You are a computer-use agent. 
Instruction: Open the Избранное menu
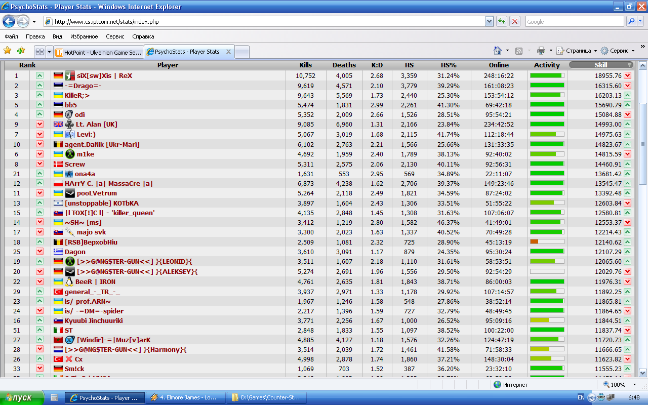click(x=84, y=36)
